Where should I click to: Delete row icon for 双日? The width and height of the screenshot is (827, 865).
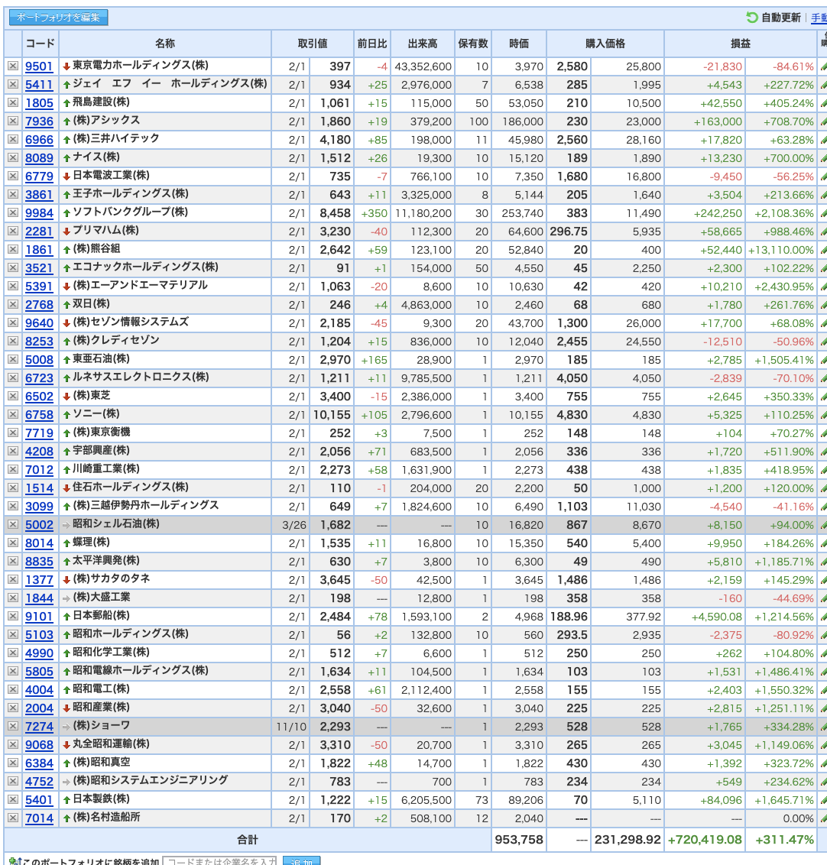[13, 305]
